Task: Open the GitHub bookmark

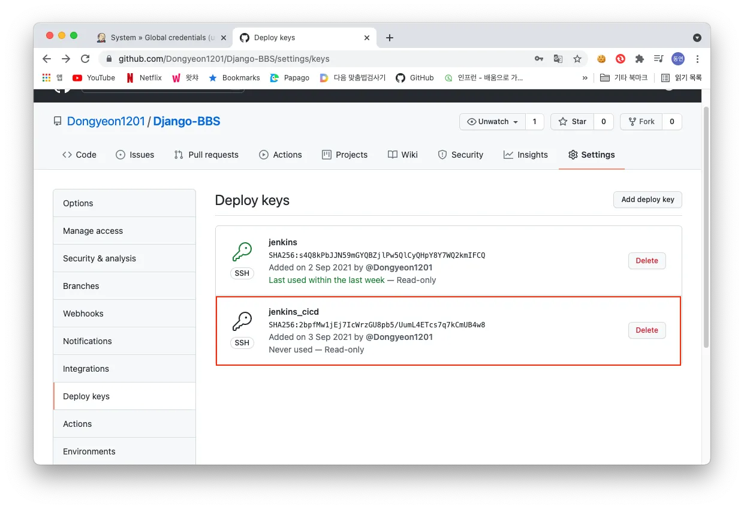Action: pyautogui.click(x=415, y=78)
